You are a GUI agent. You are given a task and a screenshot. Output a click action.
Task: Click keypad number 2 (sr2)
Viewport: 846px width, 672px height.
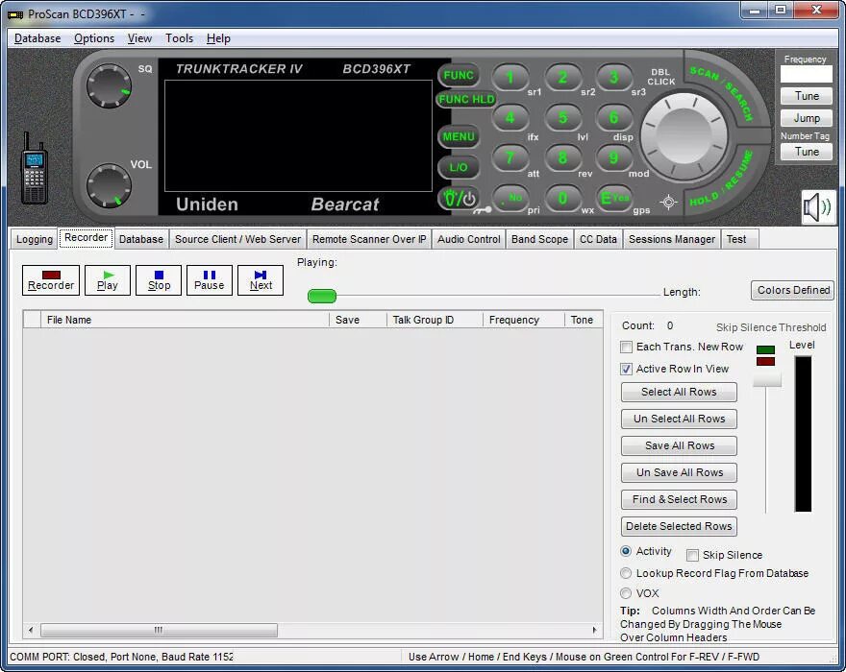click(x=562, y=78)
